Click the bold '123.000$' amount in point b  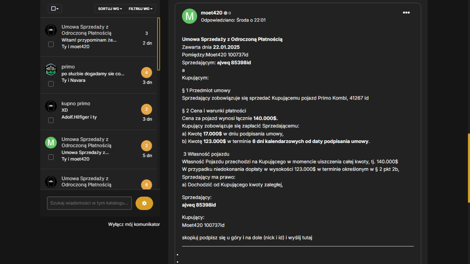click(x=215, y=141)
